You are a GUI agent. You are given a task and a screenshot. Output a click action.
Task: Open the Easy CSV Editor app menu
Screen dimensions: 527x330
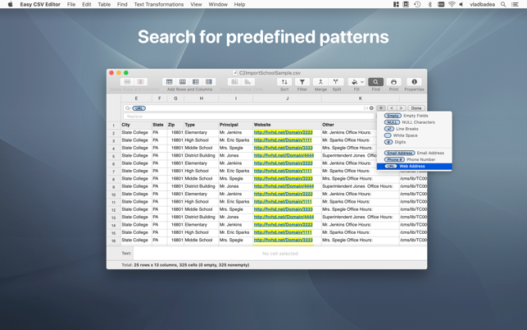40,4
